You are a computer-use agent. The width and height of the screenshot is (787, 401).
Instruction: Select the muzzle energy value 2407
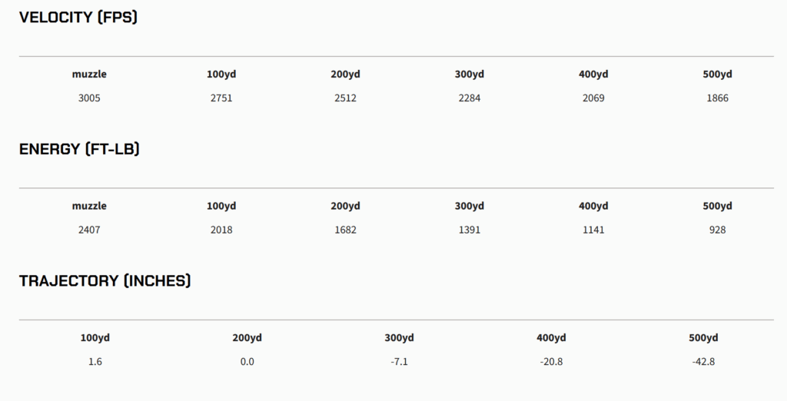pyautogui.click(x=89, y=230)
